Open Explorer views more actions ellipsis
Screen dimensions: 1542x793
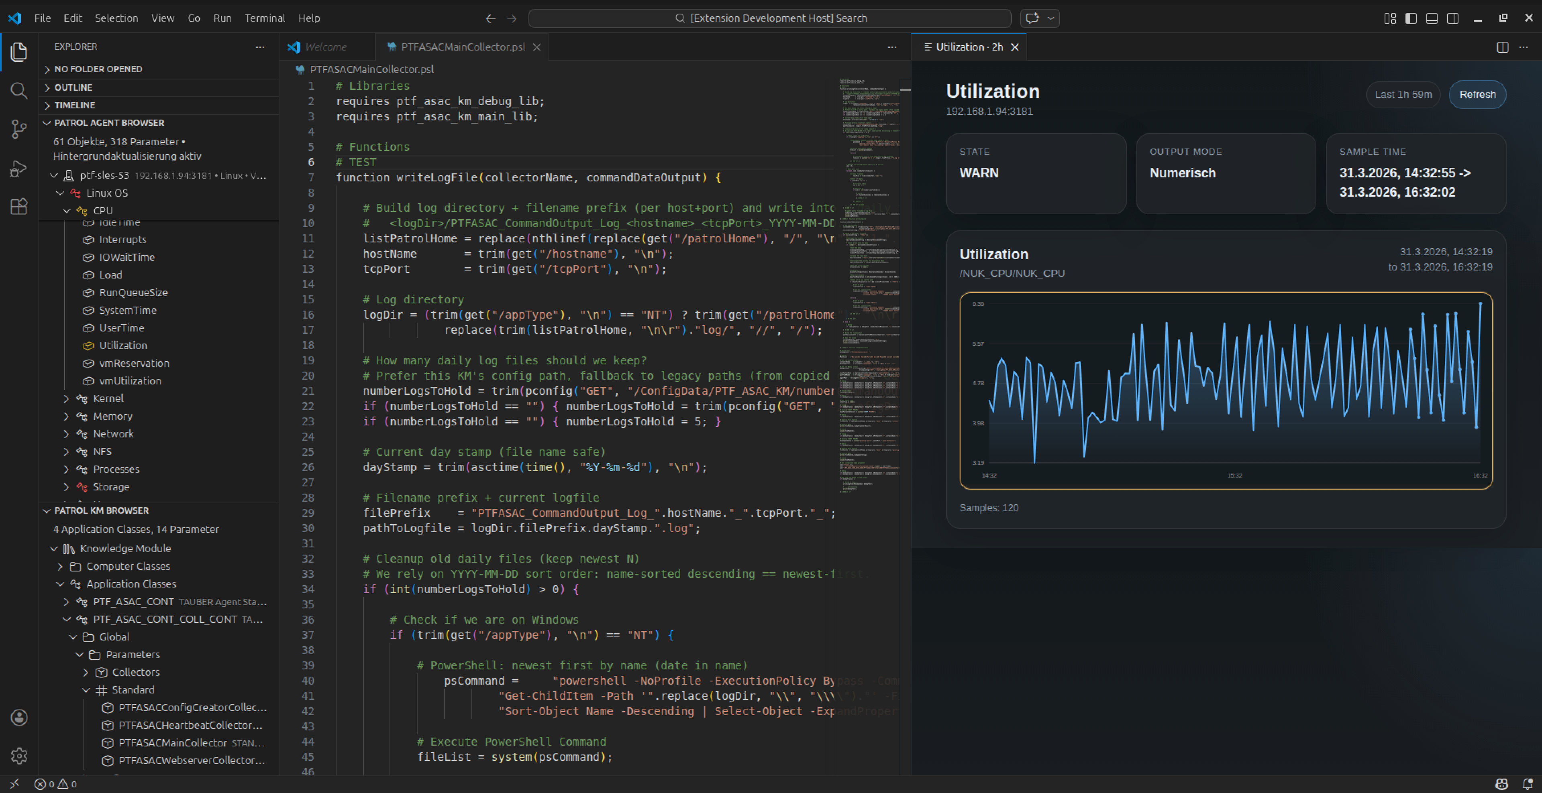coord(260,47)
